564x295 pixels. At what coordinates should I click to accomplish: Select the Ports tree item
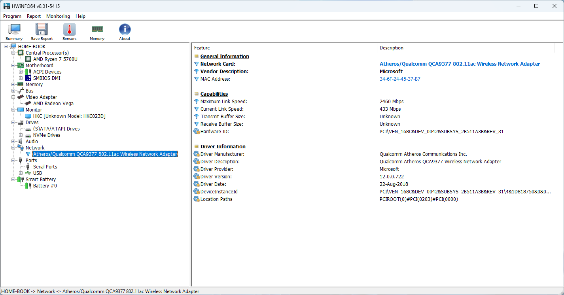tap(31, 161)
